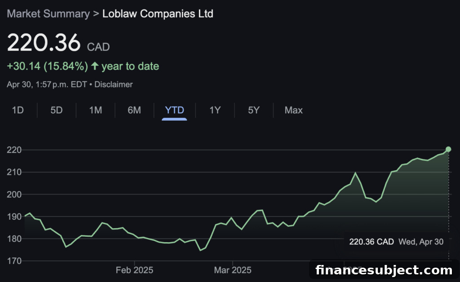460x282 pixels.
Task: Click the 220.36 CAD Wed, Apr 30 tooltip
Action: pos(396,242)
